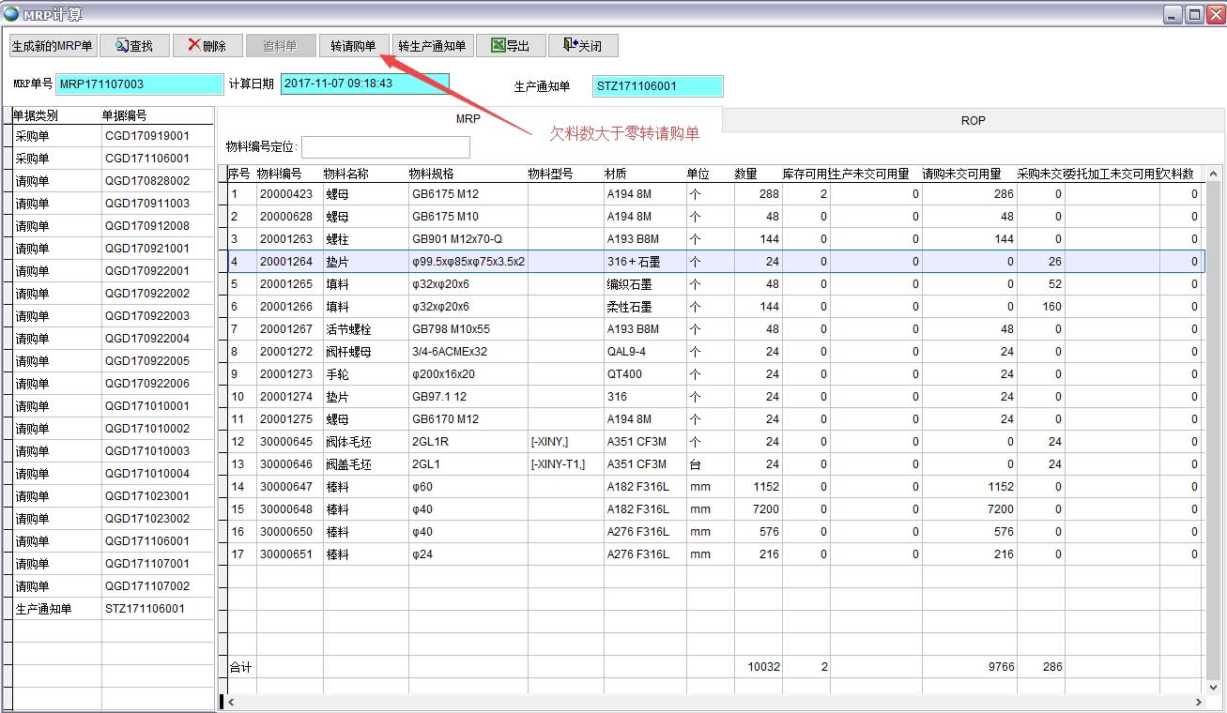Screen dimensions: 1227x713
Task: Select the MRP tab
Action: pyautogui.click(x=468, y=120)
